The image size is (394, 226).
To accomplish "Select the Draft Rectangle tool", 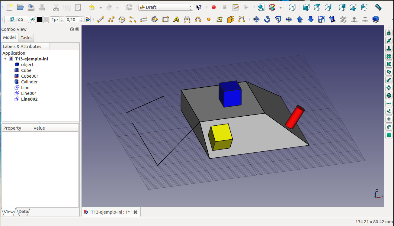I will (x=165, y=20).
